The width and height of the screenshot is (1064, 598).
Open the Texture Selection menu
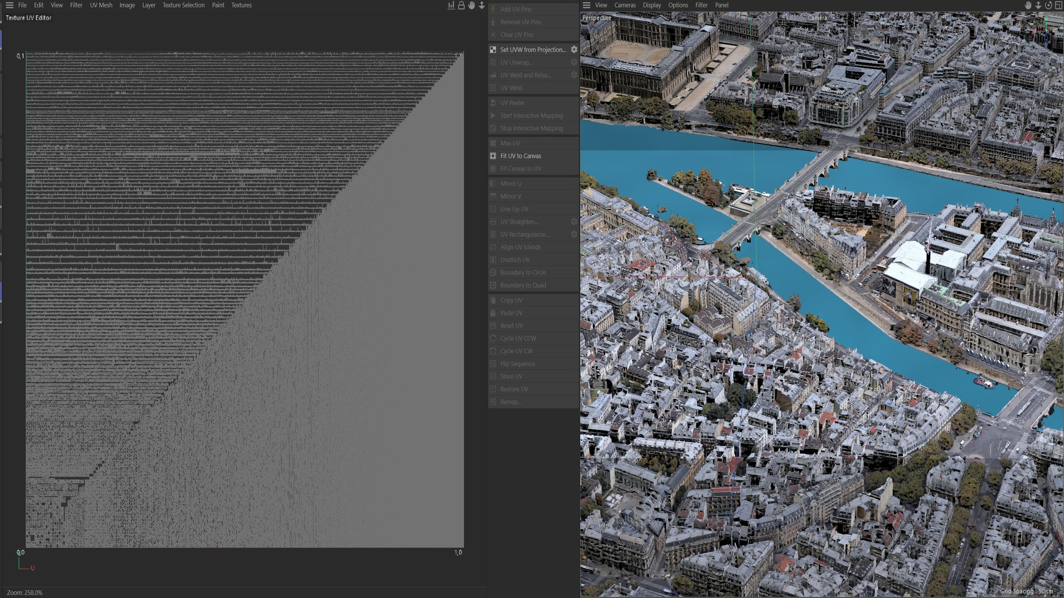click(x=183, y=5)
